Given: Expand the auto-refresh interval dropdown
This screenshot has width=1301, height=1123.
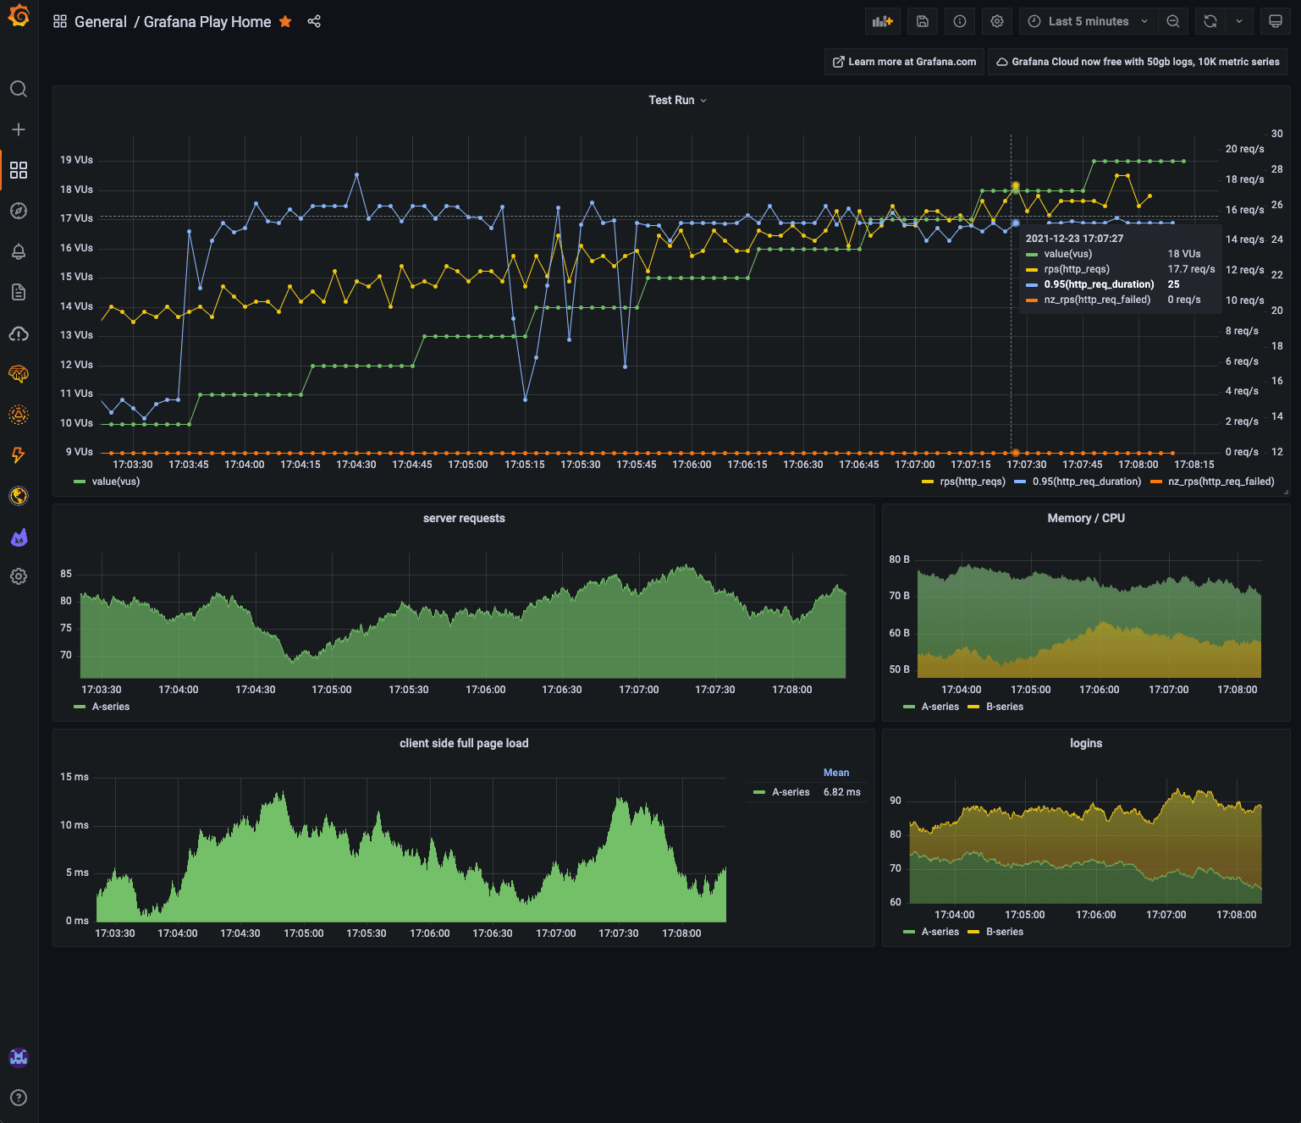Looking at the screenshot, I should tap(1238, 21).
